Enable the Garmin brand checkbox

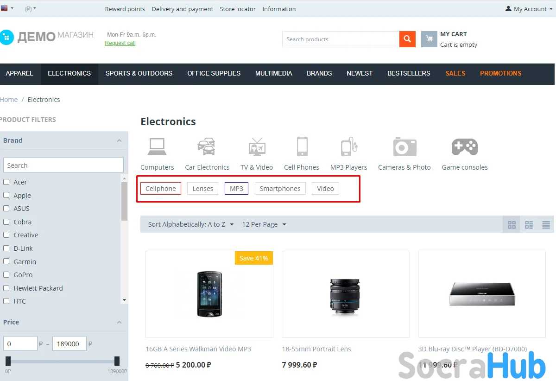coord(6,261)
